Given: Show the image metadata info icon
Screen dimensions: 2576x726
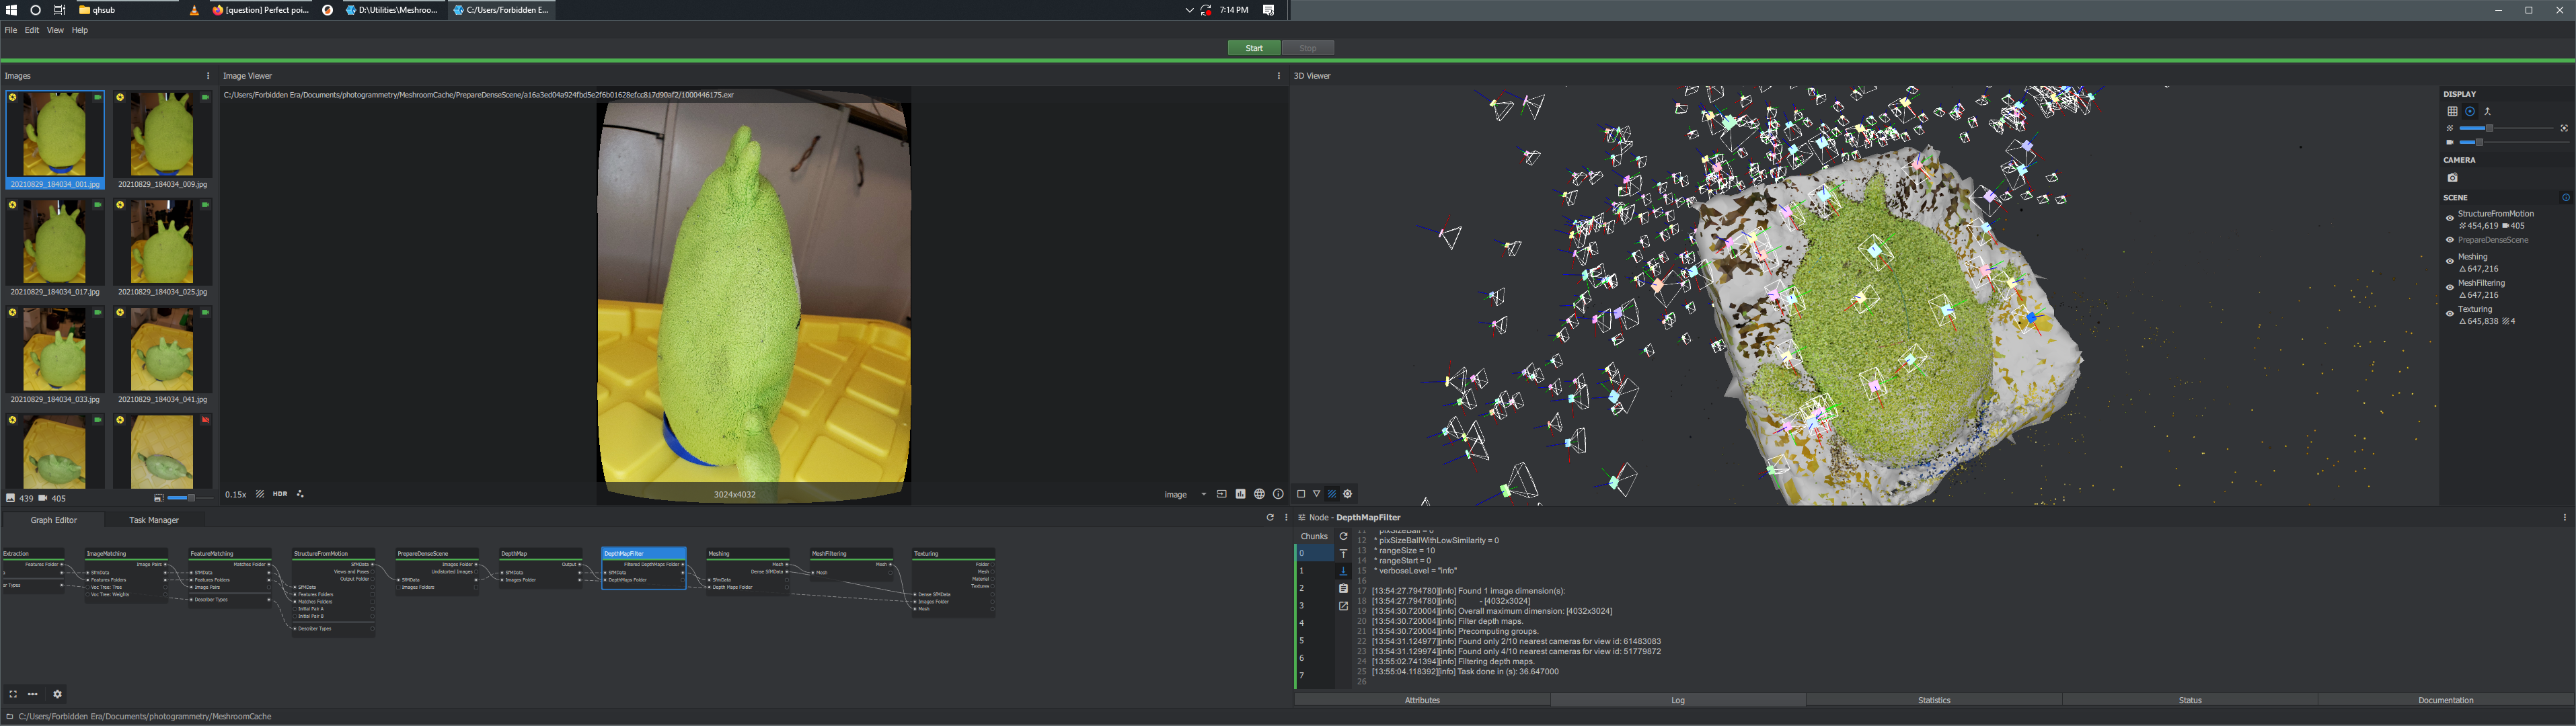Looking at the screenshot, I should point(1278,494).
